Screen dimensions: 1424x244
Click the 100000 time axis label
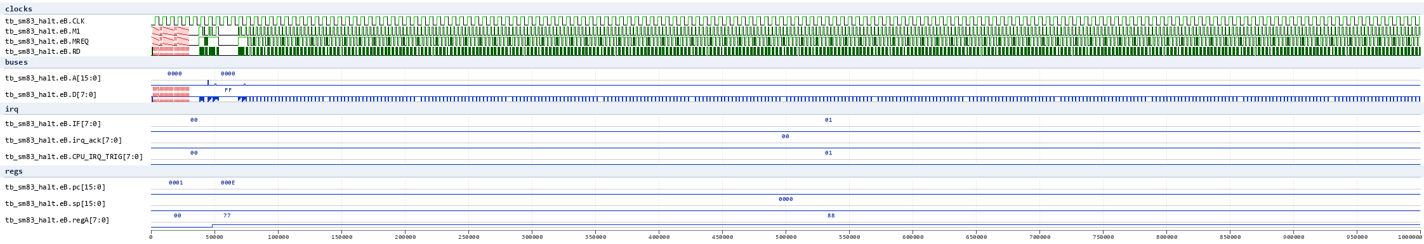click(x=278, y=237)
